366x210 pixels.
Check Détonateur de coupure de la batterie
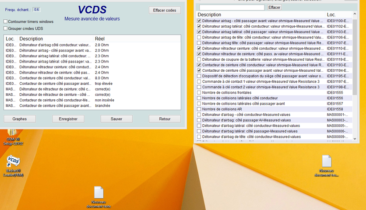click(x=199, y=59)
